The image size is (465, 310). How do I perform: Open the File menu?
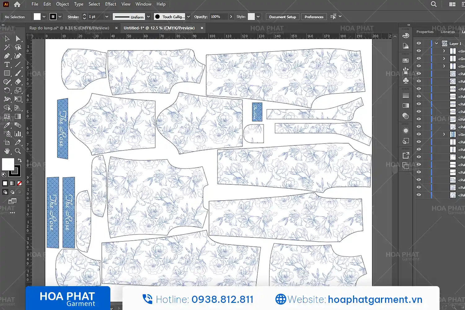[35, 4]
